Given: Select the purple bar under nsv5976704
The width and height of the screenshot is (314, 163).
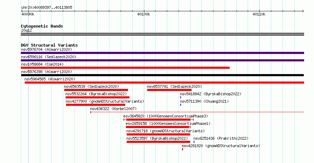Looking at the screenshot, I should [162, 53].
